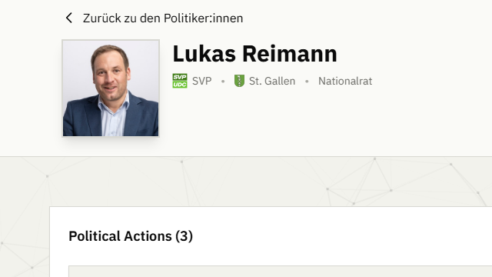Go back via "Zurück zu den Politiker:innen" link

pyautogui.click(x=154, y=18)
